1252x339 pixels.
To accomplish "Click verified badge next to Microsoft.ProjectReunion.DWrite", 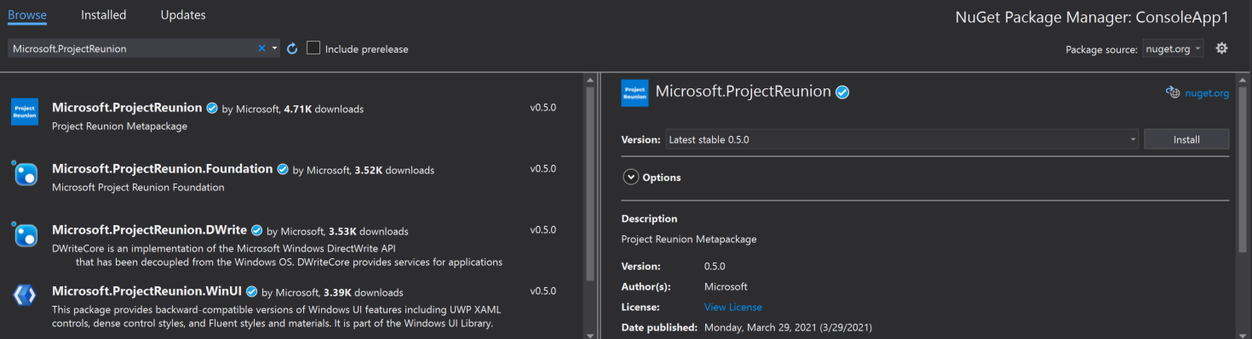I will tap(256, 230).
